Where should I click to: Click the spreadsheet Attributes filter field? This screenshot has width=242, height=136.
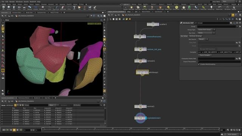point(90,105)
